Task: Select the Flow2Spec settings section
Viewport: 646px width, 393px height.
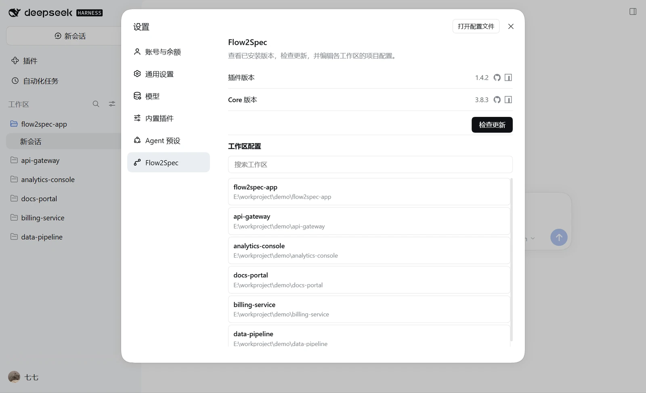Action: [168, 162]
